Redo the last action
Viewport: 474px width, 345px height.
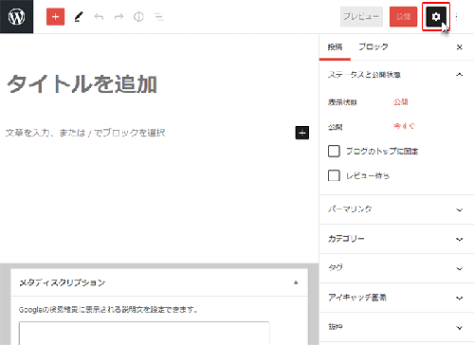[118, 17]
